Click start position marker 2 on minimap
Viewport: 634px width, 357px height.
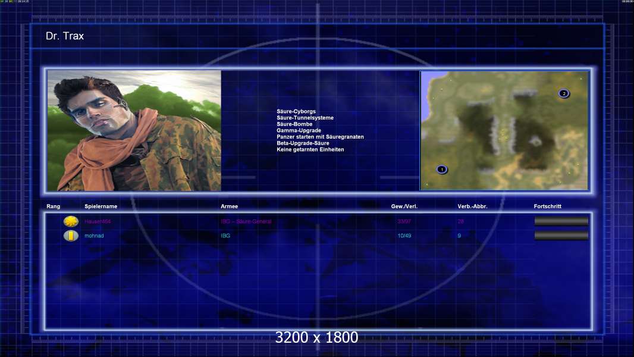pyautogui.click(x=564, y=93)
